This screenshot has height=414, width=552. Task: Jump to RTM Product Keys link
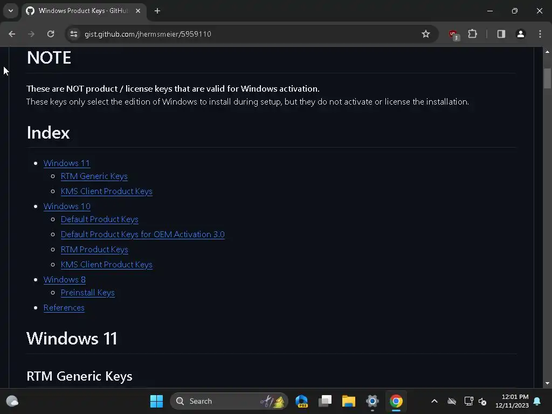[94, 250]
